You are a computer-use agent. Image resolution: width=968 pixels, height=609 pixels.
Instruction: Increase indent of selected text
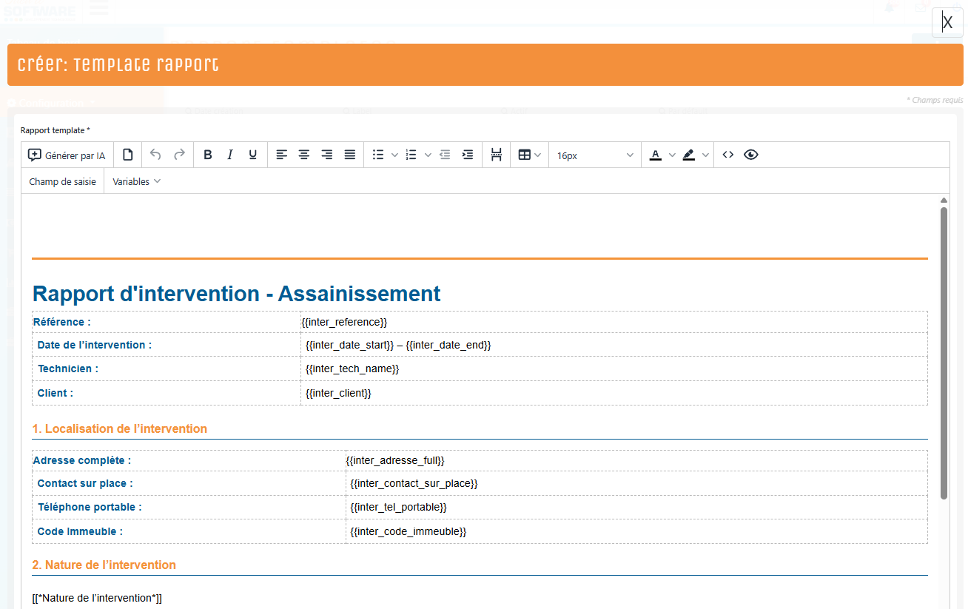click(x=468, y=155)
